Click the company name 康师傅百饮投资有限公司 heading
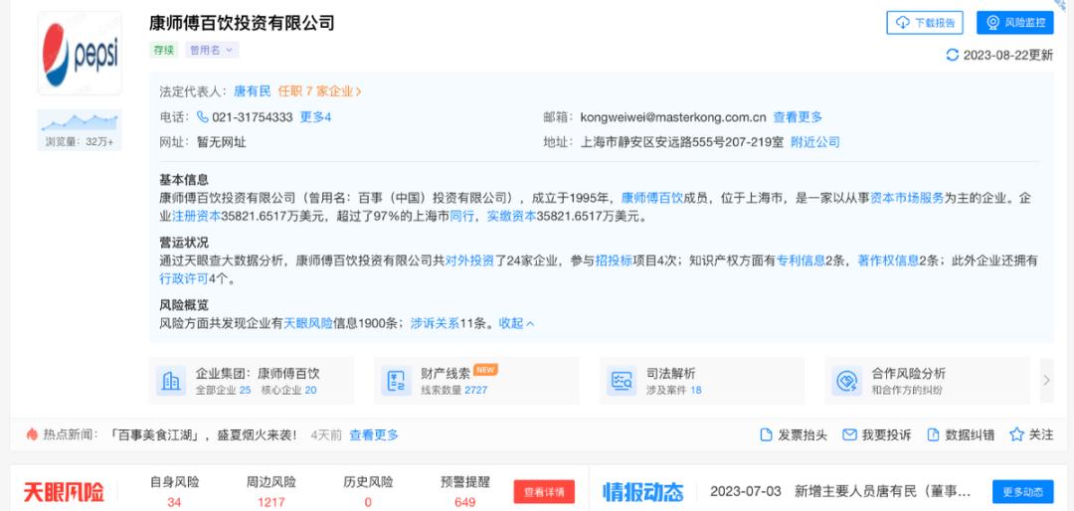This screenshot has width=1074, height=511. [243, 23]
